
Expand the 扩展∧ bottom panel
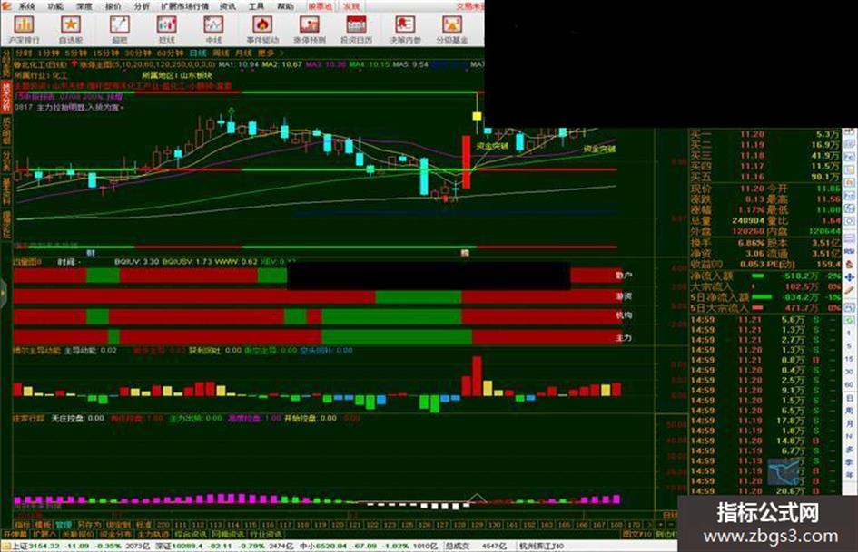(44, 534)
